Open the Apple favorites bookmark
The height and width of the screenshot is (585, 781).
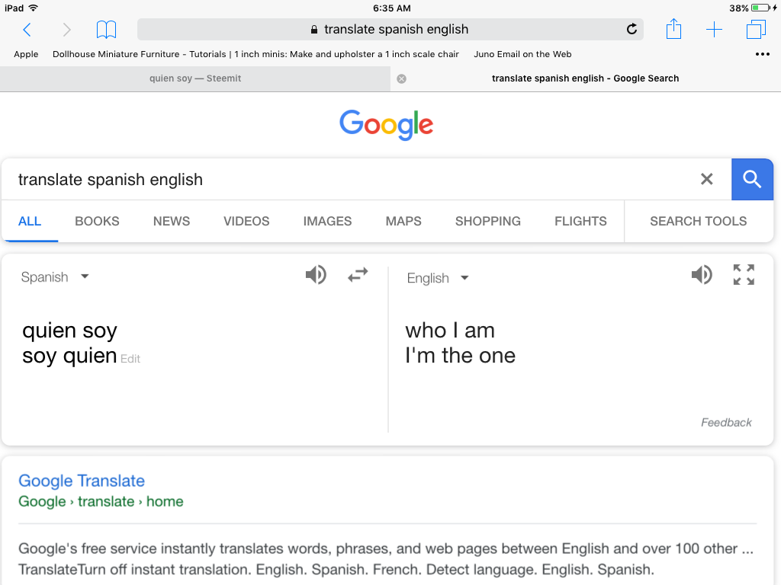[x=26, y=54]
